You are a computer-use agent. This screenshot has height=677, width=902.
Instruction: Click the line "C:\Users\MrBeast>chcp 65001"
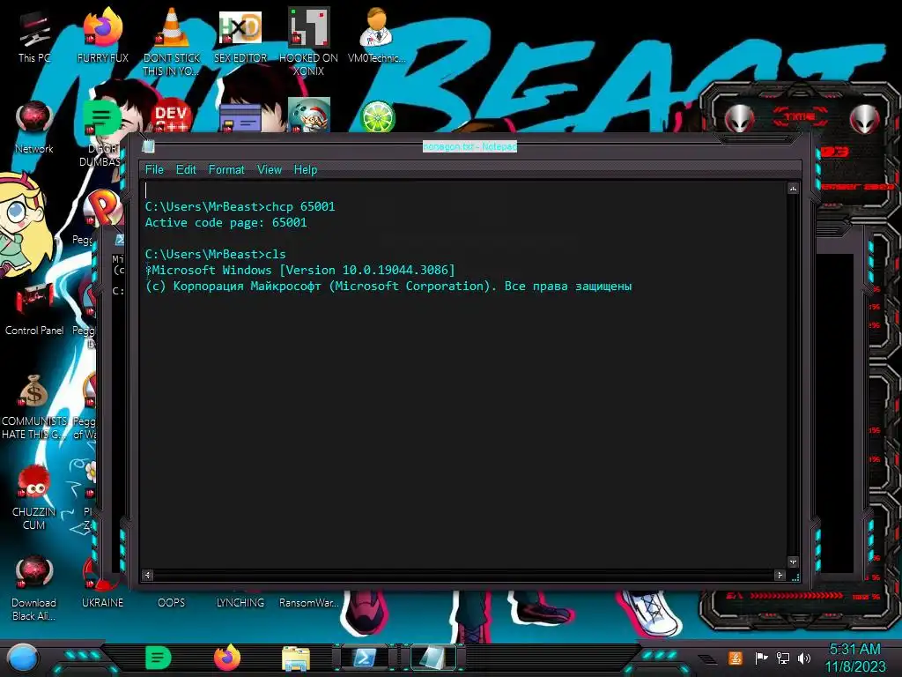240,206
